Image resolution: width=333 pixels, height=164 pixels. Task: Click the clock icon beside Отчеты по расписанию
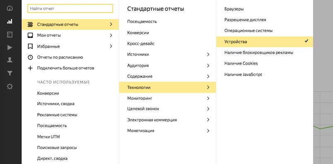tap(30, 57)
